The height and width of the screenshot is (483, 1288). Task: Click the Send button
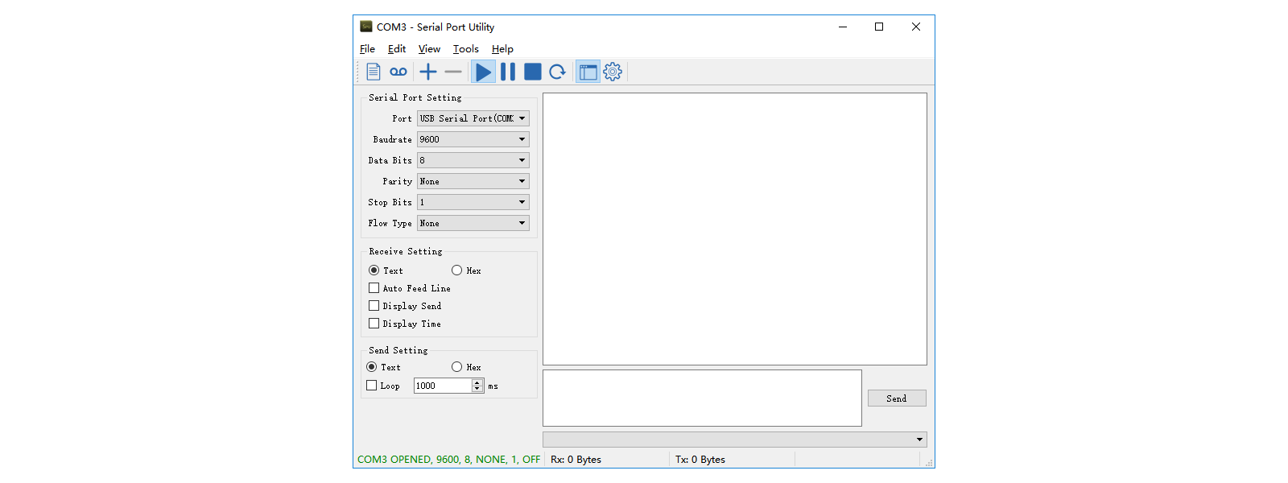pyautogui.click(x=897, y=398)
